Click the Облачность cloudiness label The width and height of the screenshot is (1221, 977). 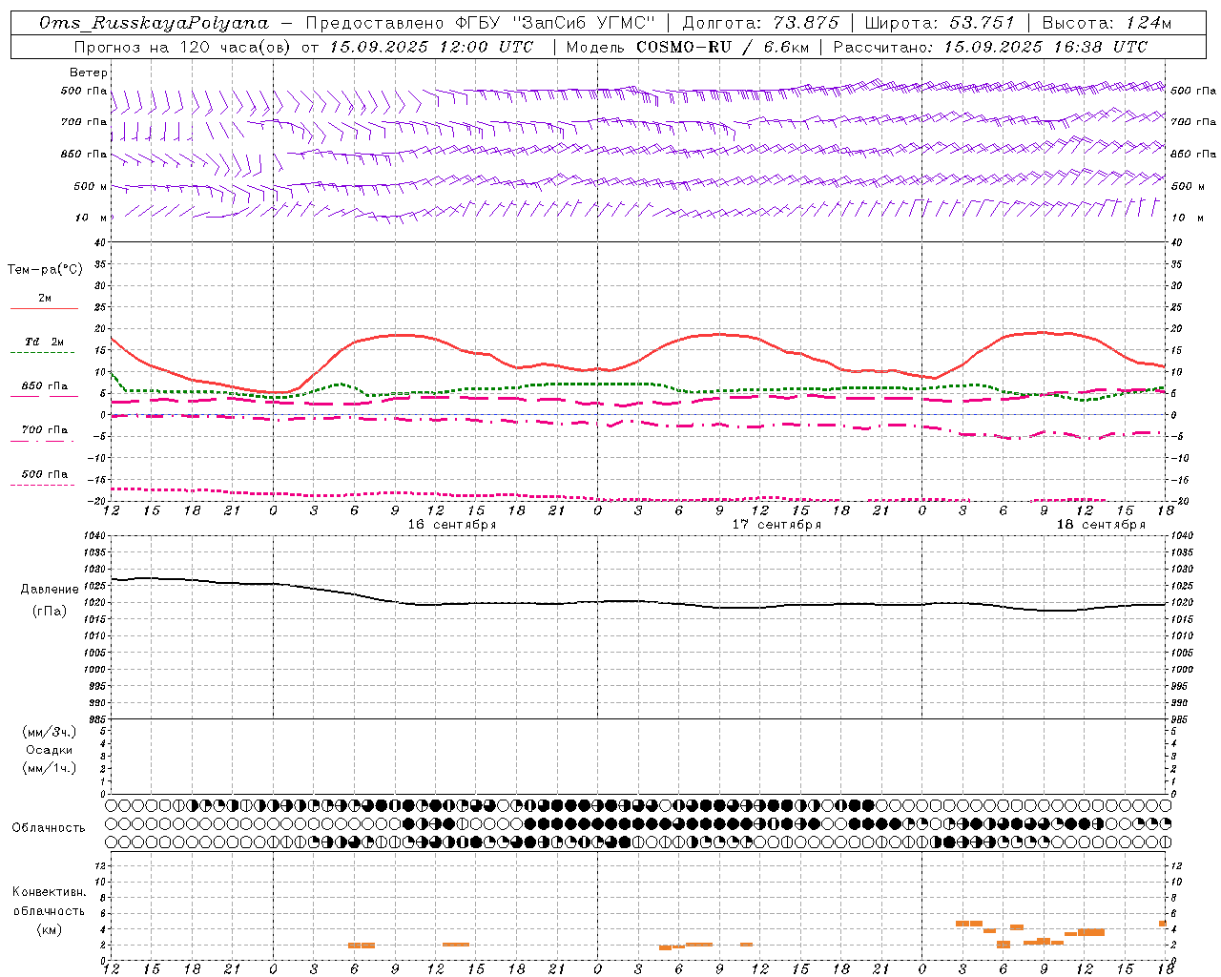tap(49, 827)
